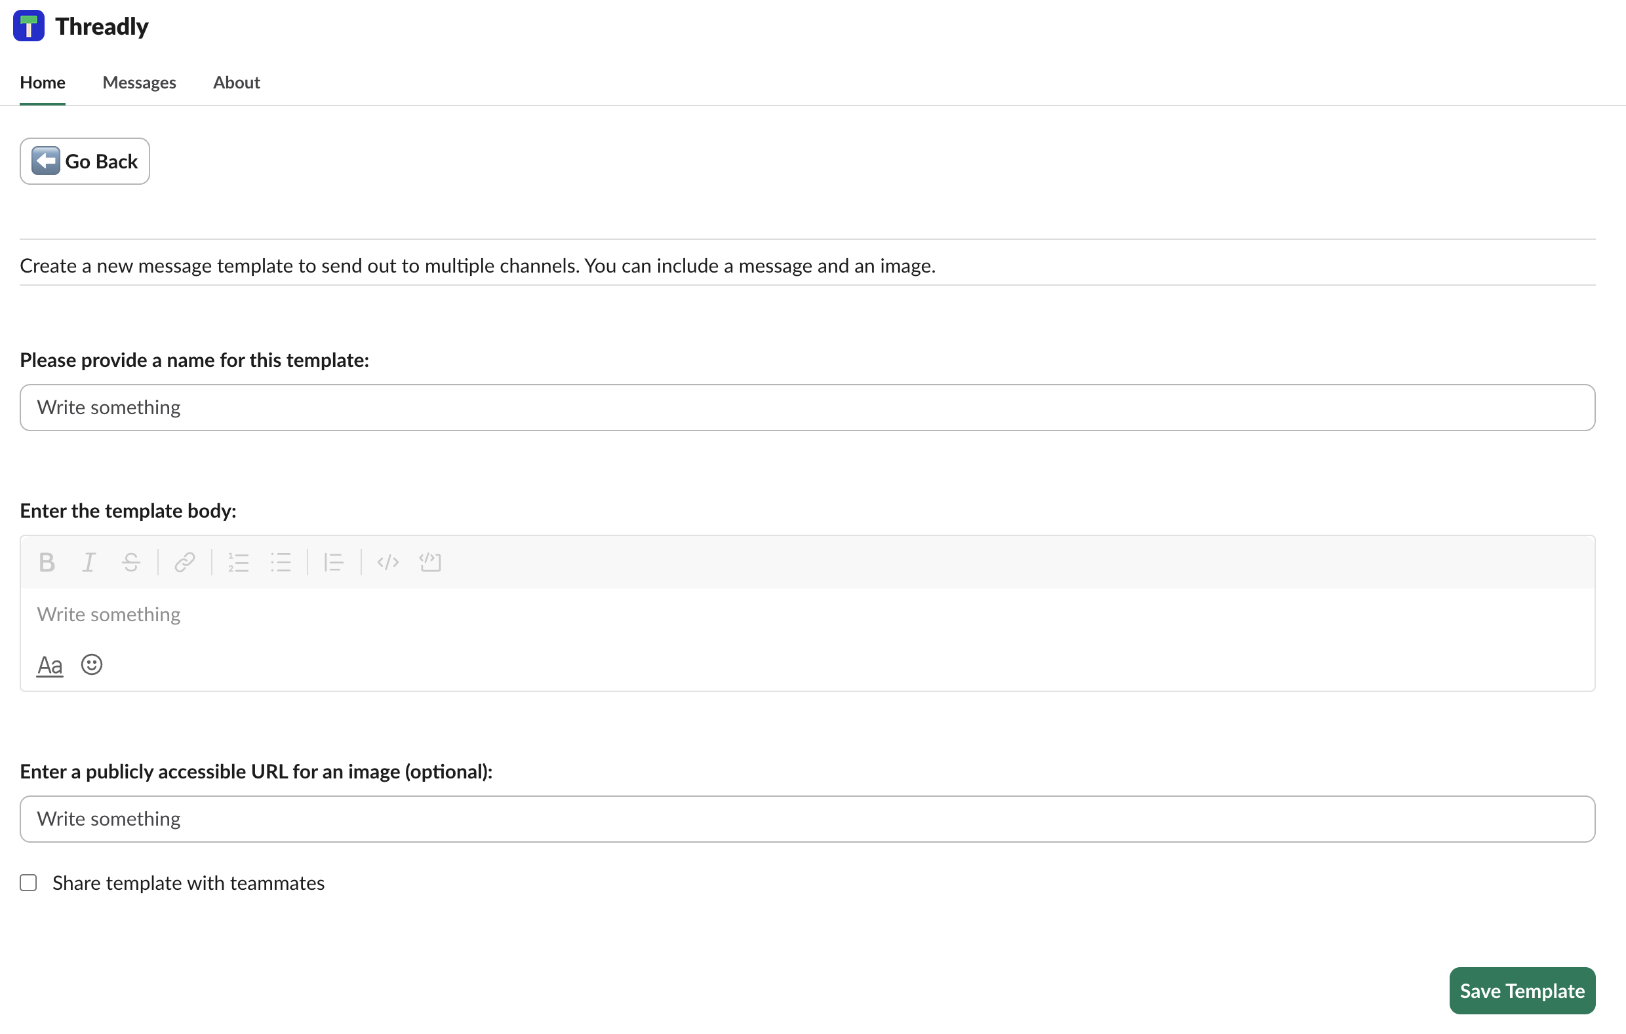Start an ordered numbered list
The height and width of the screenshot is (1034, 1626).
(239, 562)
